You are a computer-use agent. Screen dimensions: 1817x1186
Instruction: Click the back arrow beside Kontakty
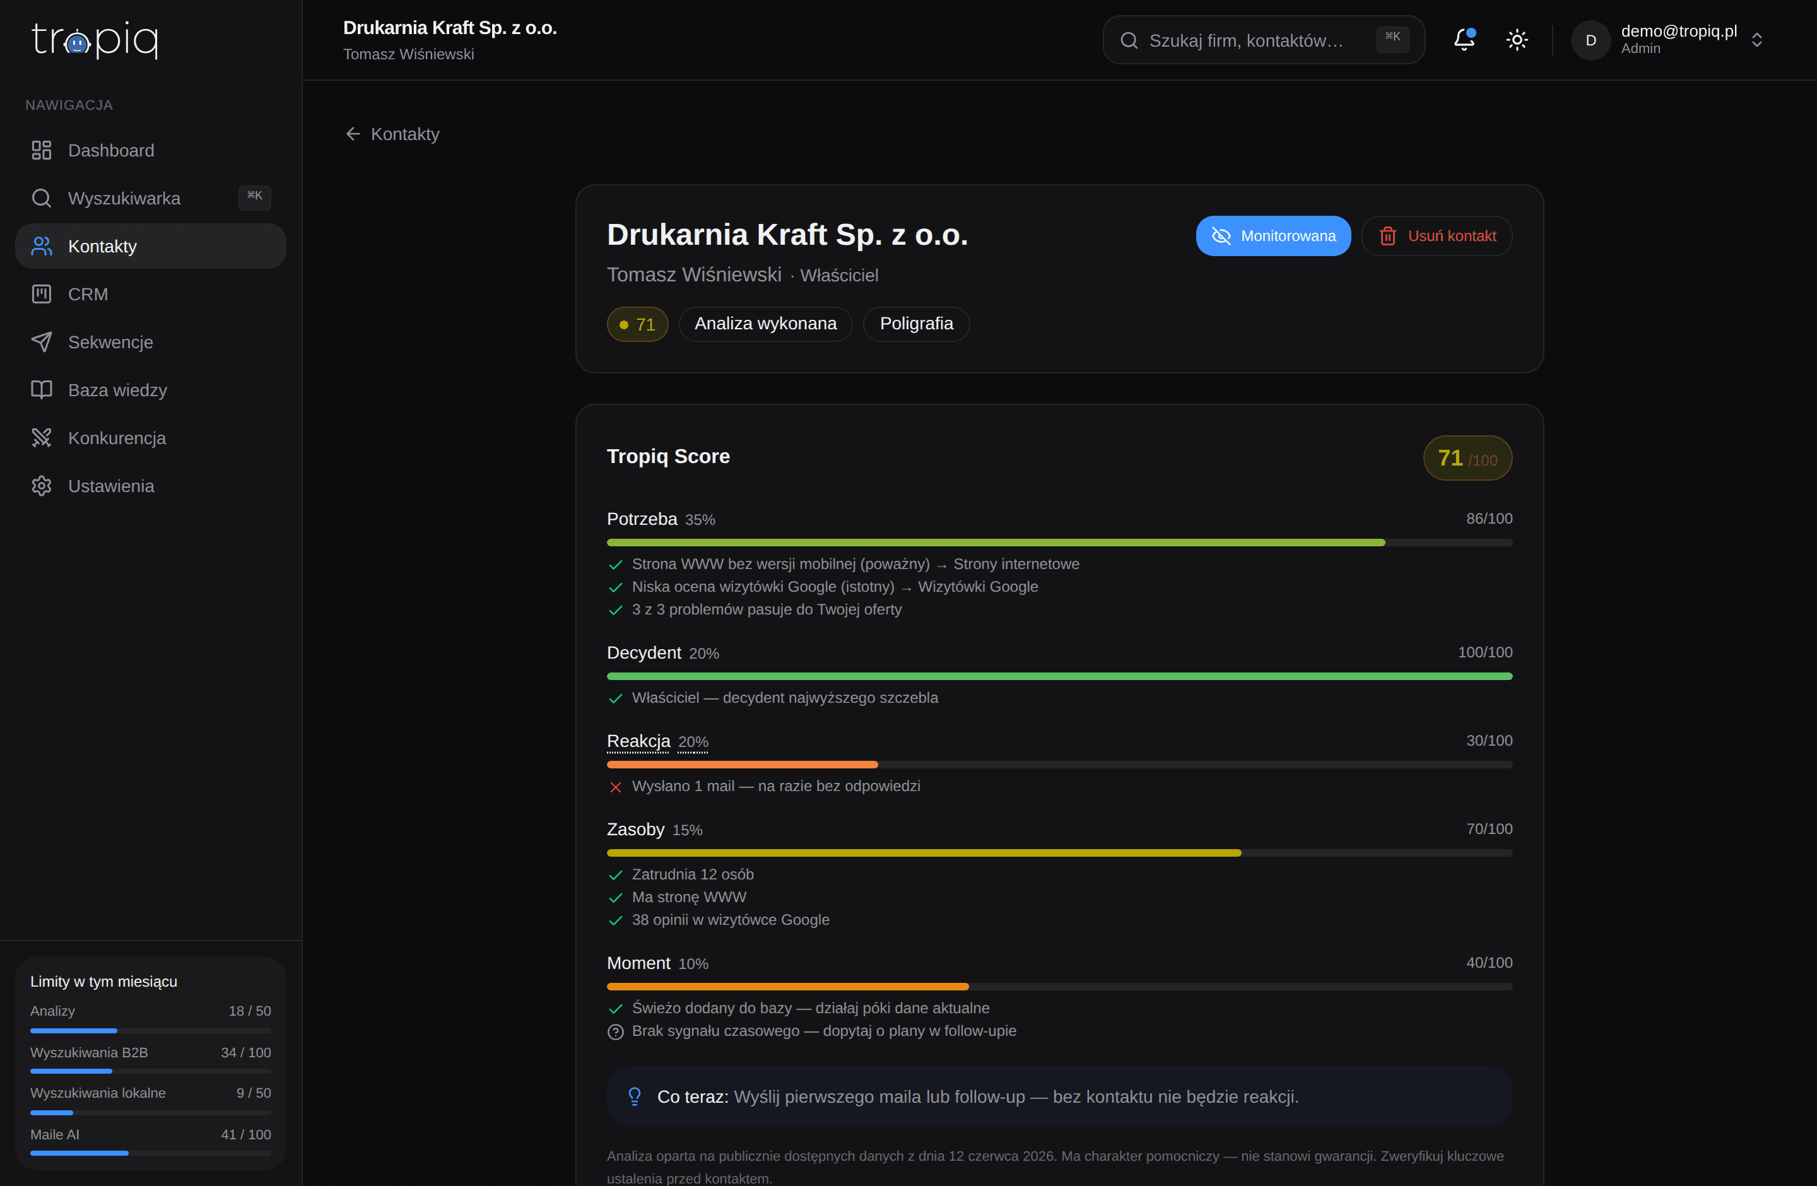[353, 134]
